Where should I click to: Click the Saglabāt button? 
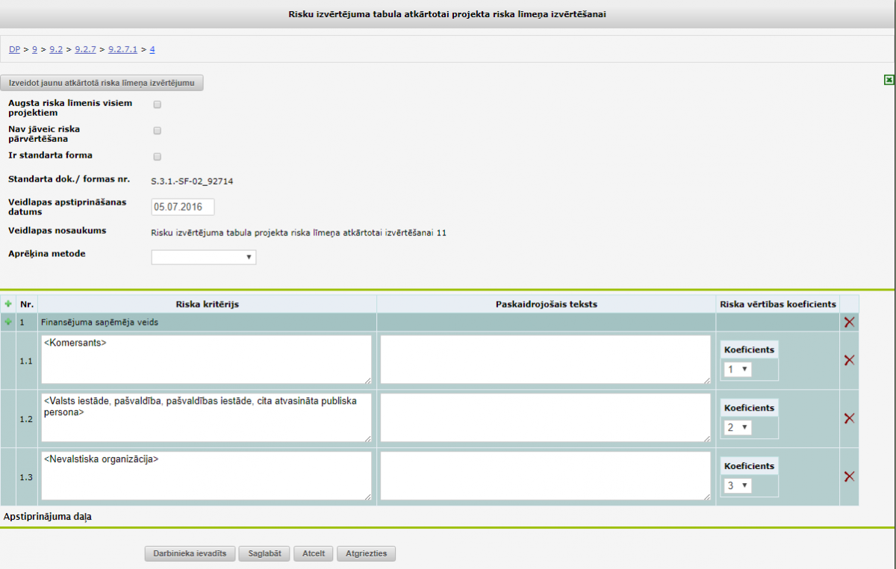coord(264,553)
